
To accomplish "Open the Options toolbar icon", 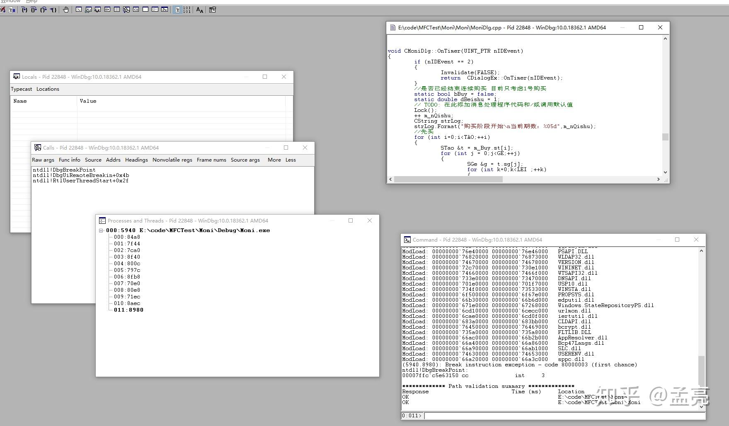I will (x=213, y=10).
